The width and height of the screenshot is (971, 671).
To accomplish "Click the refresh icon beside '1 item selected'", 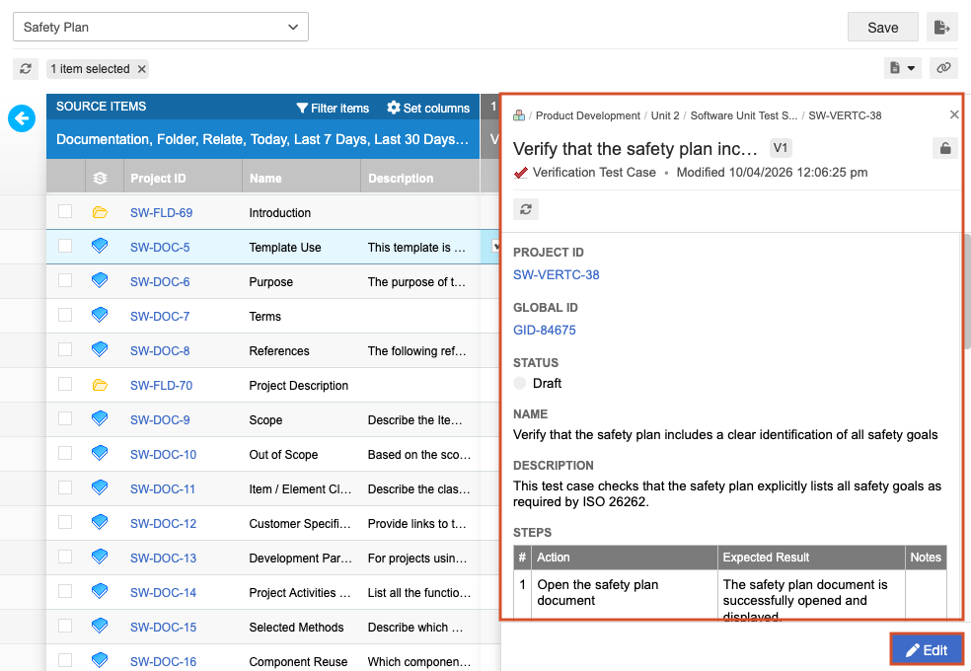I will [x=26, y=69].
